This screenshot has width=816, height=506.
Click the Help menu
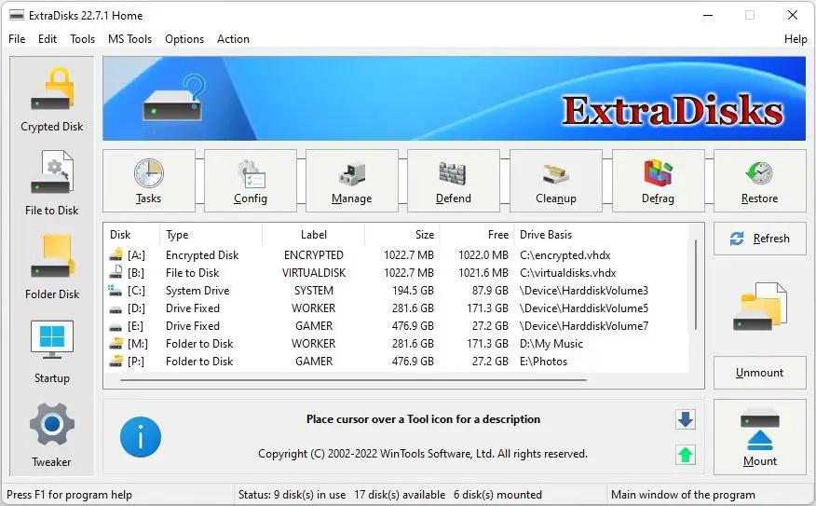[796, 39]
